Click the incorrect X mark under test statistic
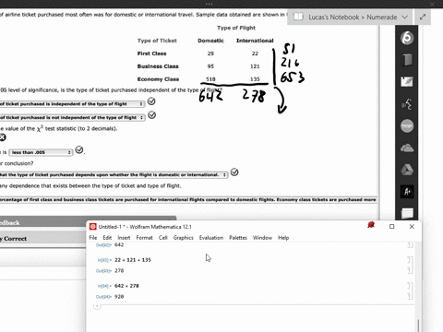443x332 pixels. 3,137
